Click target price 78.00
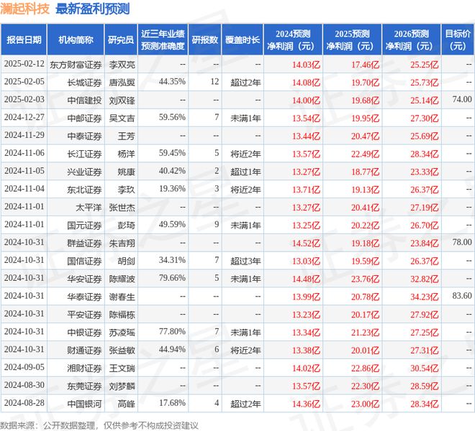The height and width of the screenshot is (431, 475). pyautogui.click(x=462, y=242)
